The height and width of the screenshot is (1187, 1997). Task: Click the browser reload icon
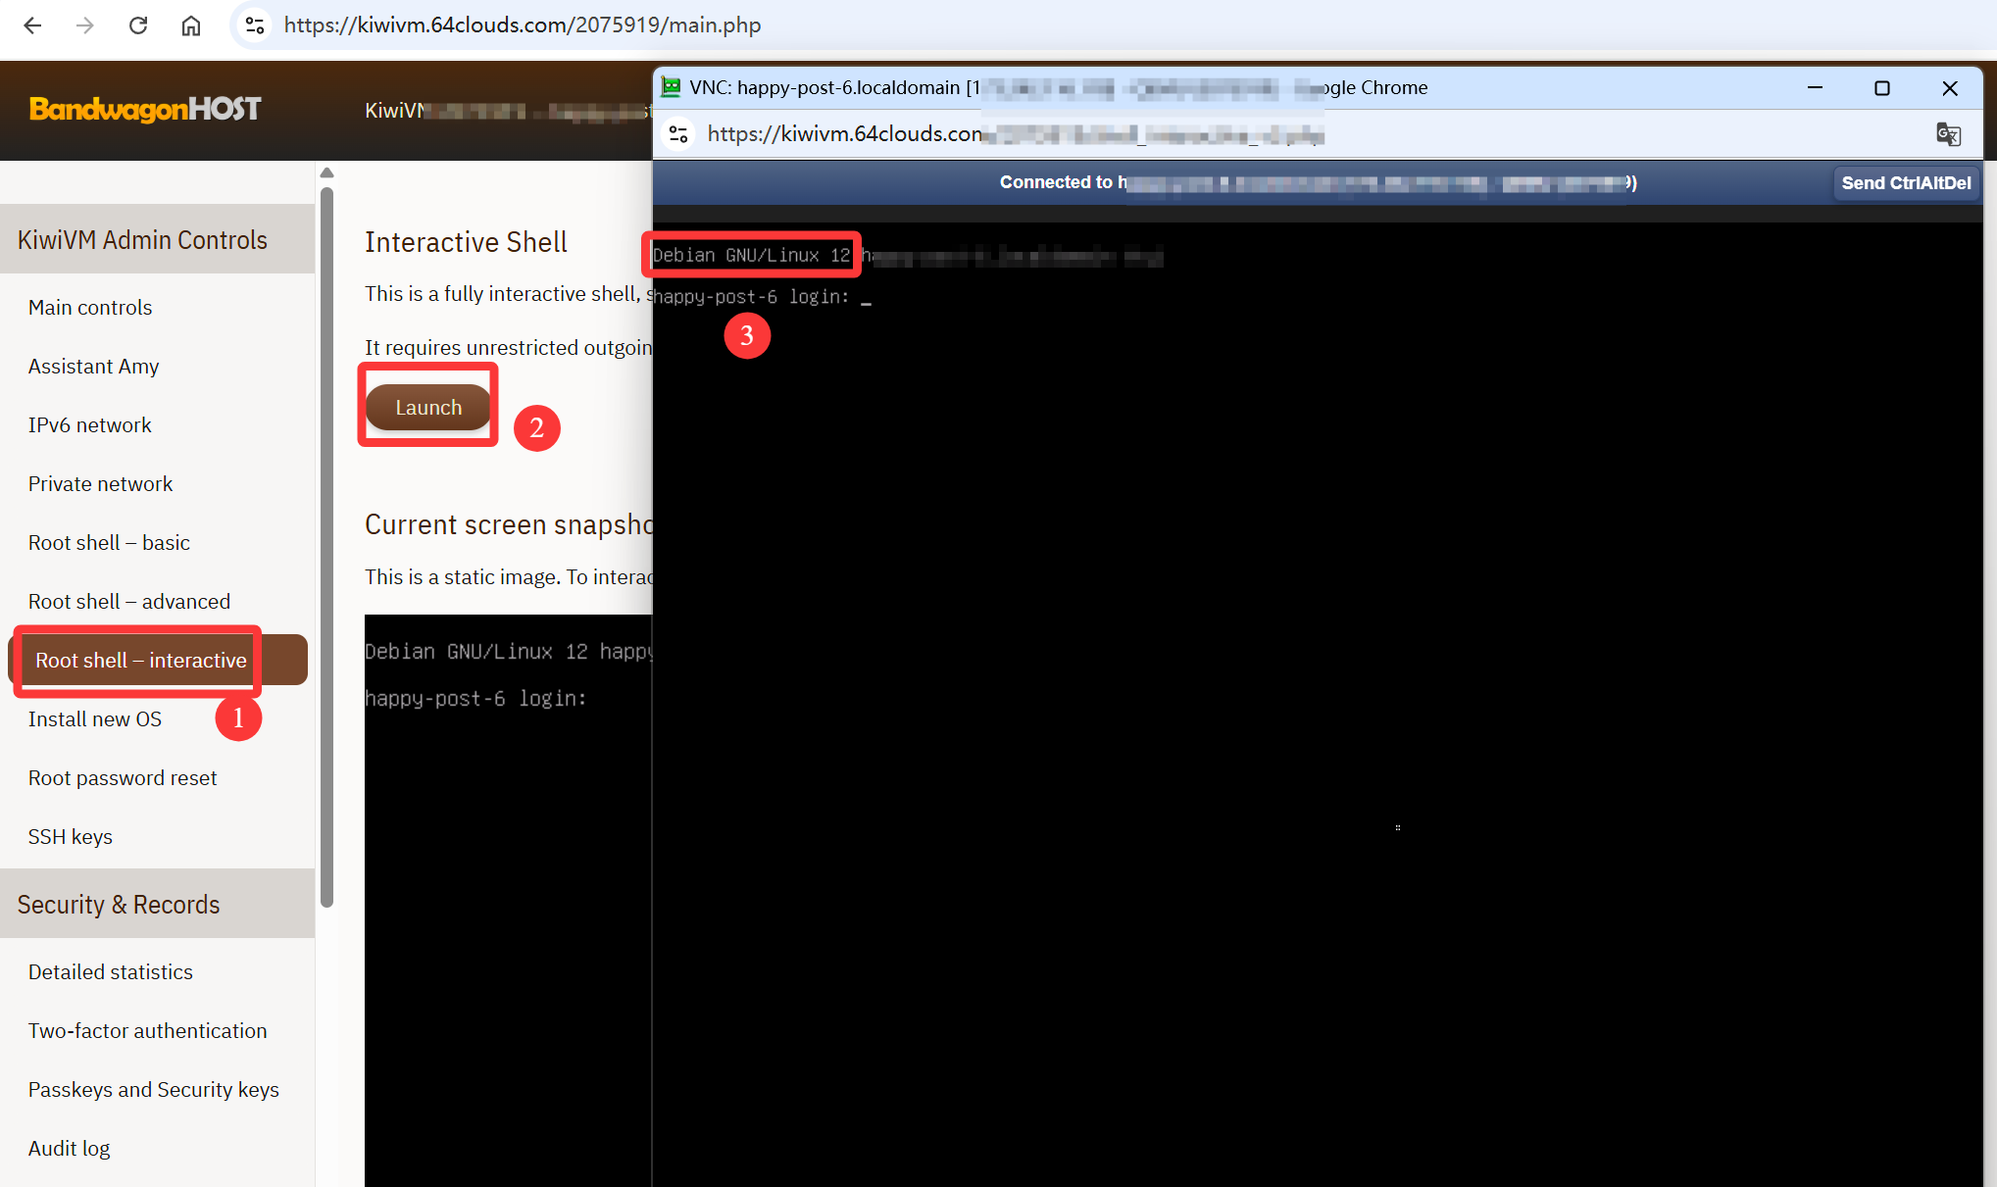(138, 25)
